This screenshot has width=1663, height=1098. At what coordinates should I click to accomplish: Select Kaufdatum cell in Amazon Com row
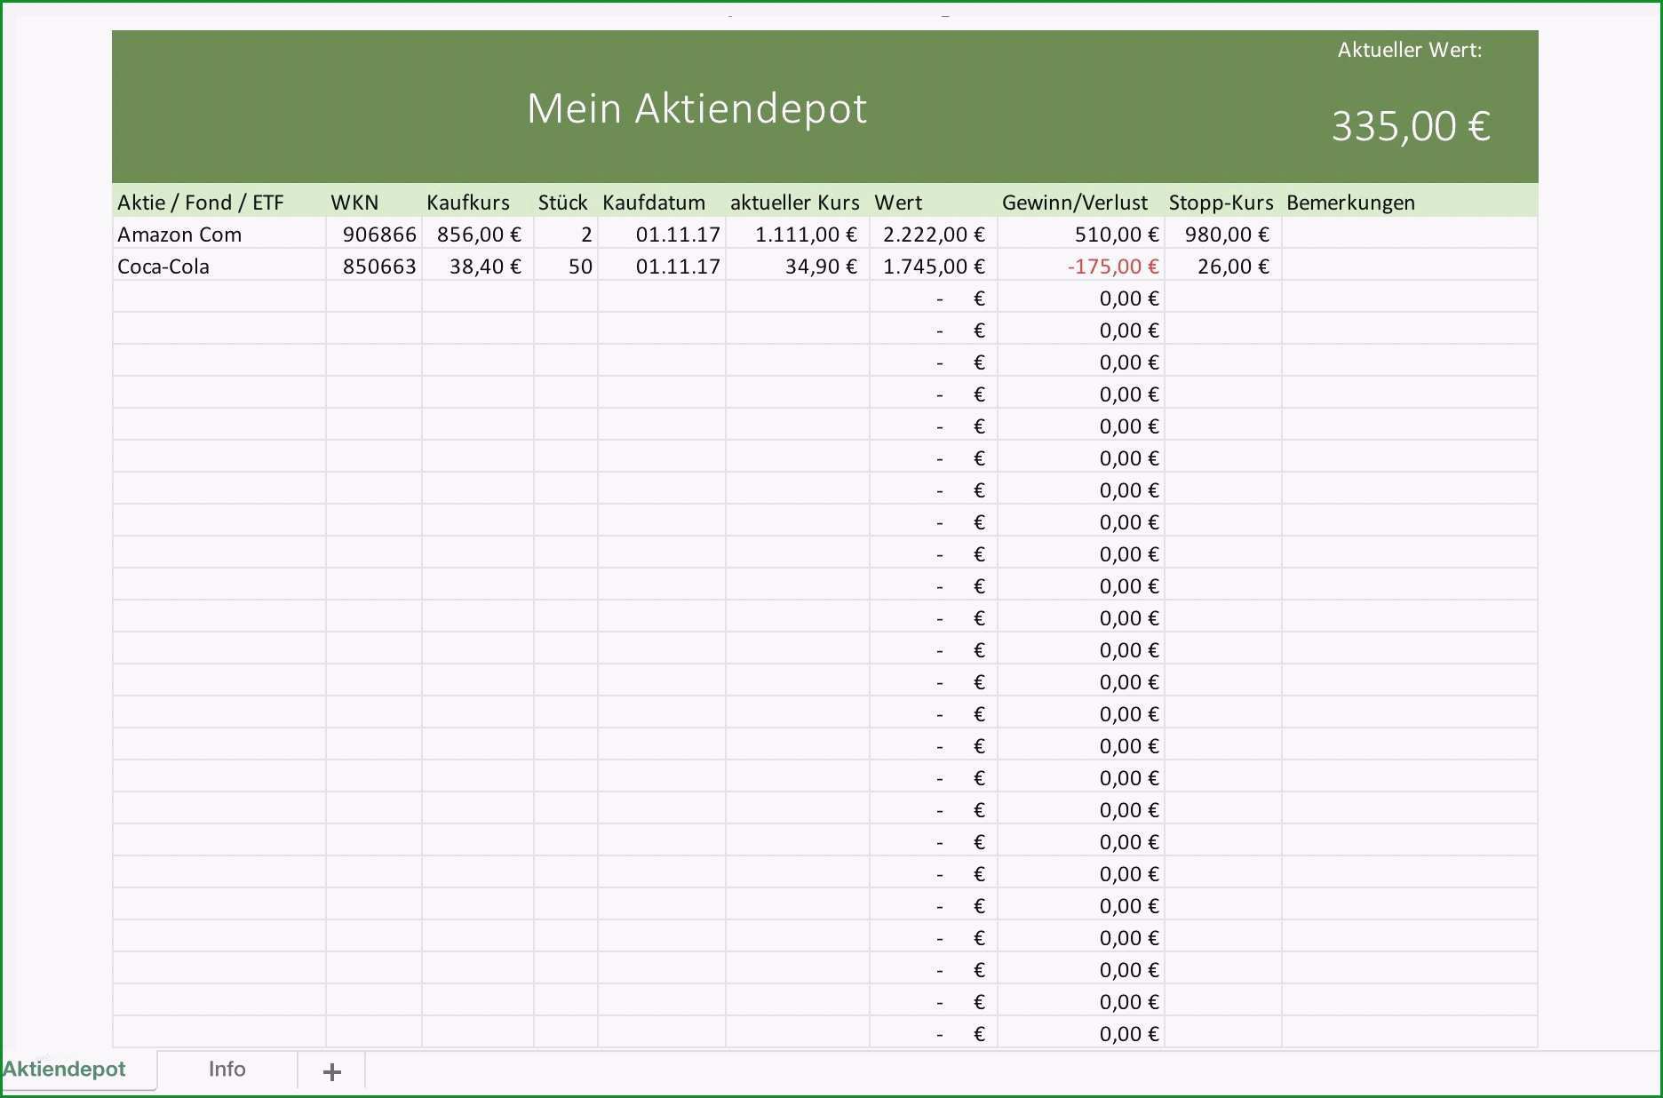click(661, 234)
